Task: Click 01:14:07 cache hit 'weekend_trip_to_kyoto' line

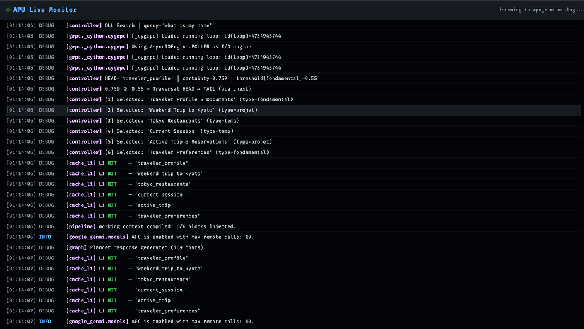Action: click(294, 269)
